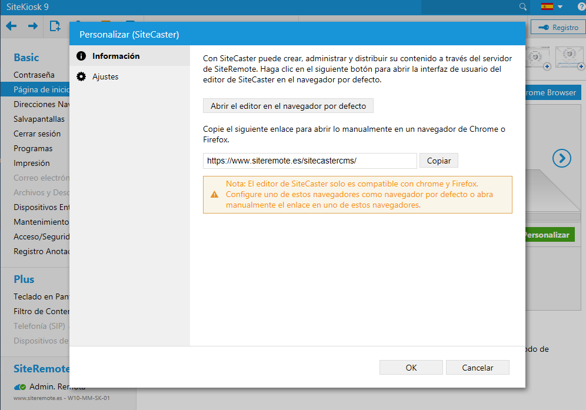The height and width of the screenshot is (410, 586).
Task: Click the back arrow in the toolbar
Action: click(x=11, y=26)
